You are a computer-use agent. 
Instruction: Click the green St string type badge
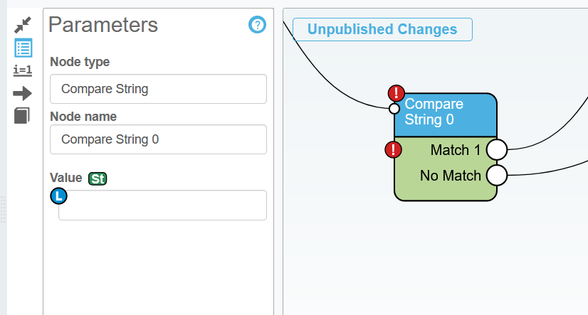(x=98, y=178)
